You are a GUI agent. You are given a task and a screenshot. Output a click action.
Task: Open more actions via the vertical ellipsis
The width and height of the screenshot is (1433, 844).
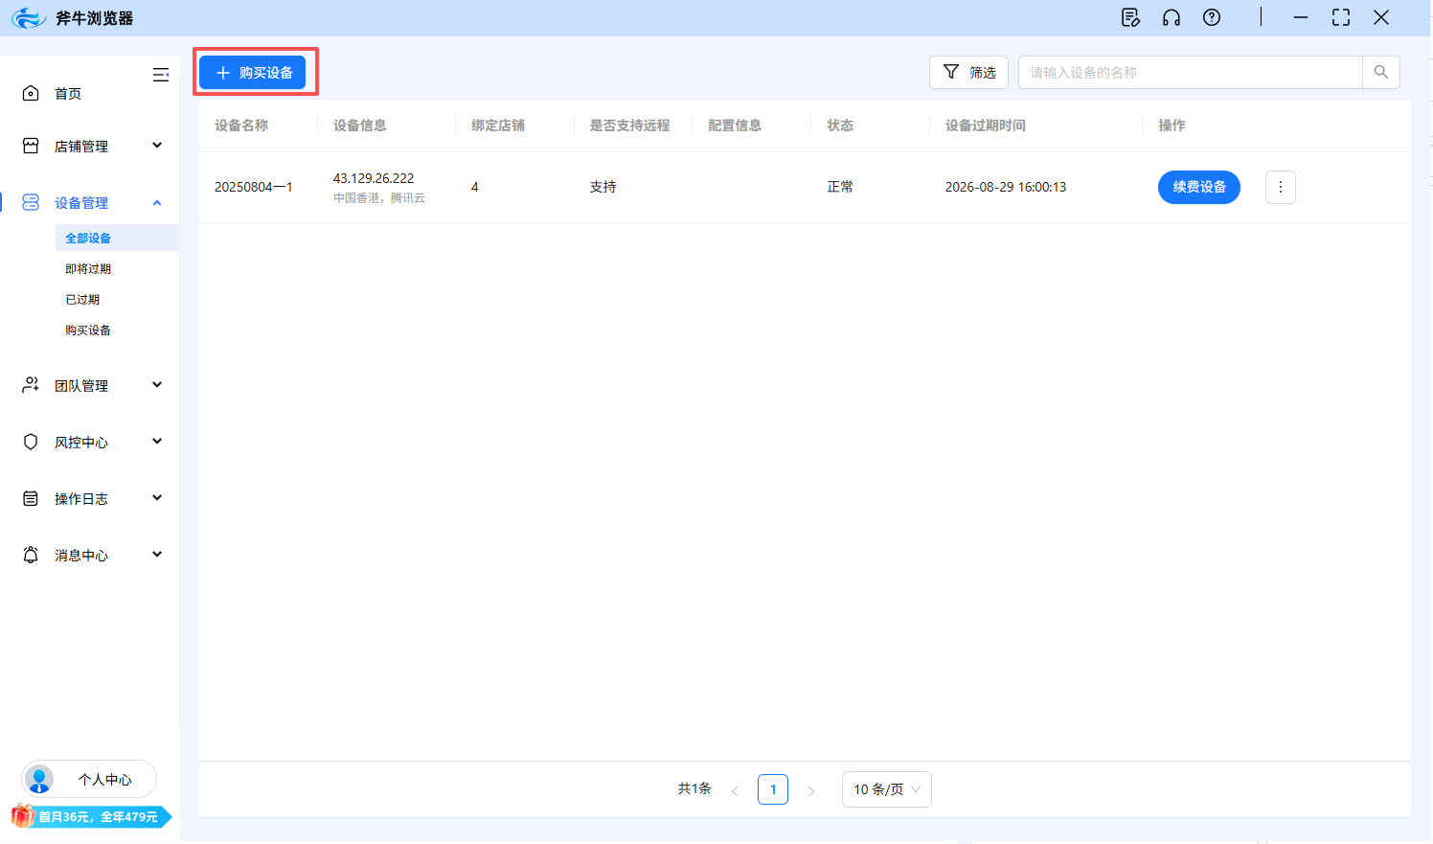coord(1280,187)
